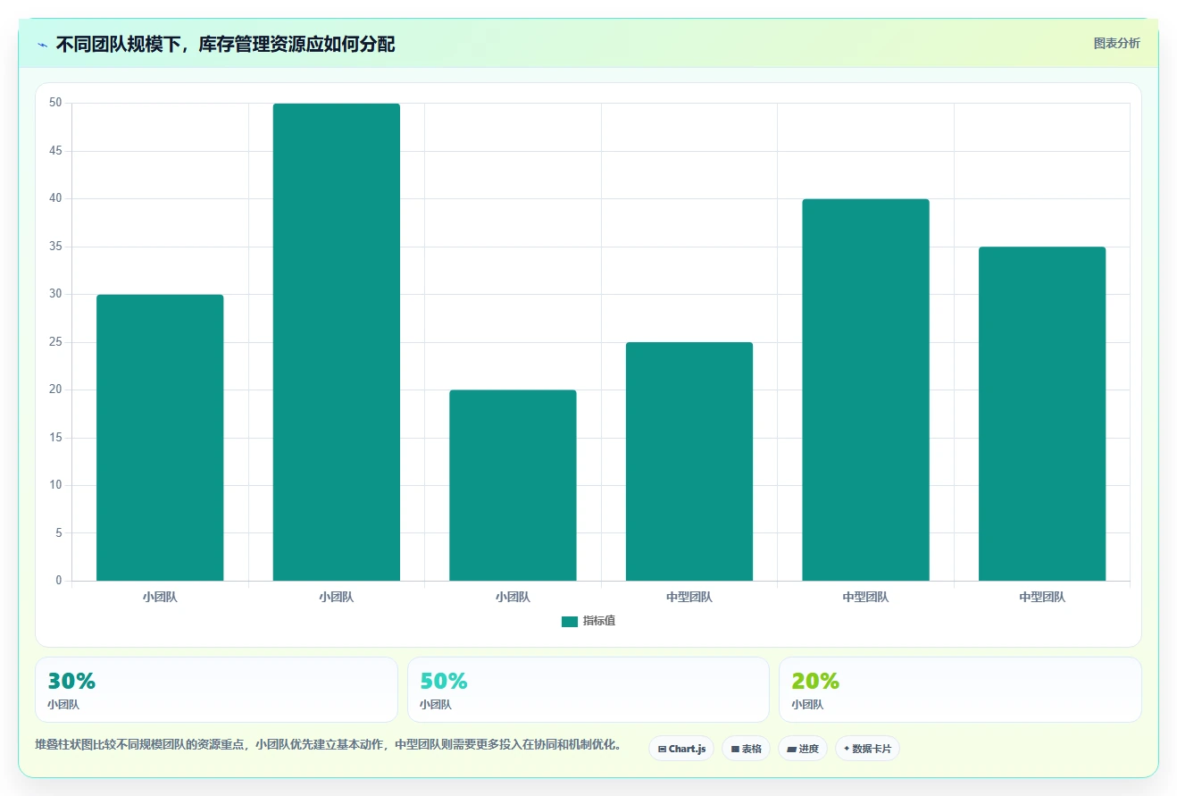The image size is (1177, 796).
Task: Click the y-axis label 0
Action: (59, 581)
